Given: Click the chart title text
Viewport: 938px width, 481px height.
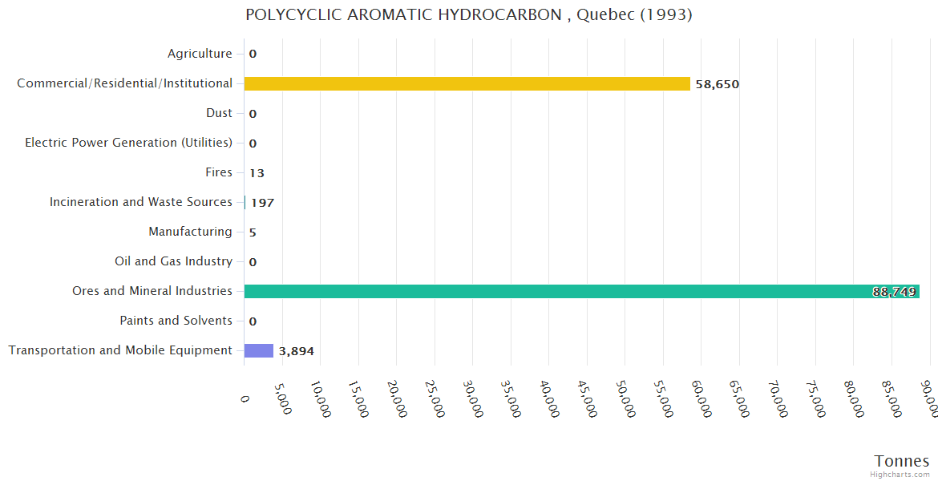Looking at the screenshot, I should 468,14.
